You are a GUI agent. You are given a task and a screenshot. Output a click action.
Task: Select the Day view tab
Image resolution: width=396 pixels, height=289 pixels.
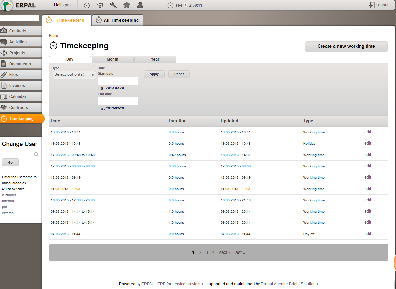pyautogui.click(x=70, y=59)
